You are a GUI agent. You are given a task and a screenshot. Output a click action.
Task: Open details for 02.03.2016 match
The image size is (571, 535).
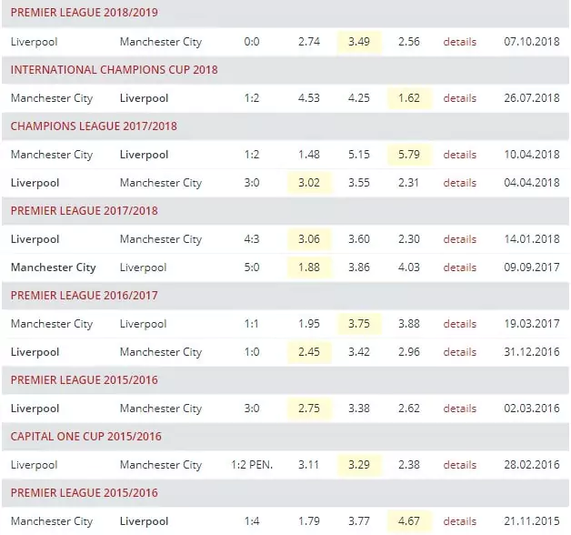(x=459, y=409)
